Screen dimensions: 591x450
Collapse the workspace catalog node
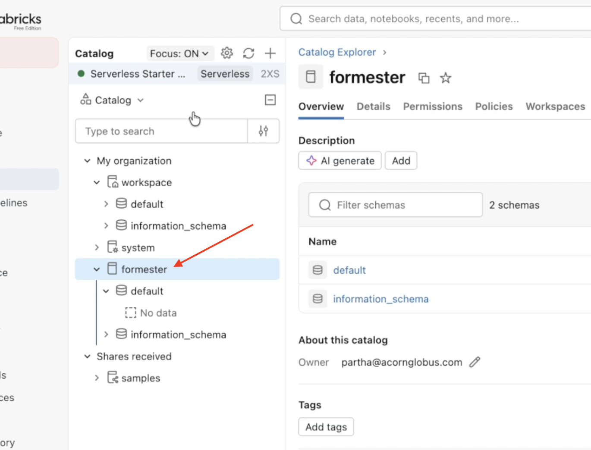[x=97, y=182]
